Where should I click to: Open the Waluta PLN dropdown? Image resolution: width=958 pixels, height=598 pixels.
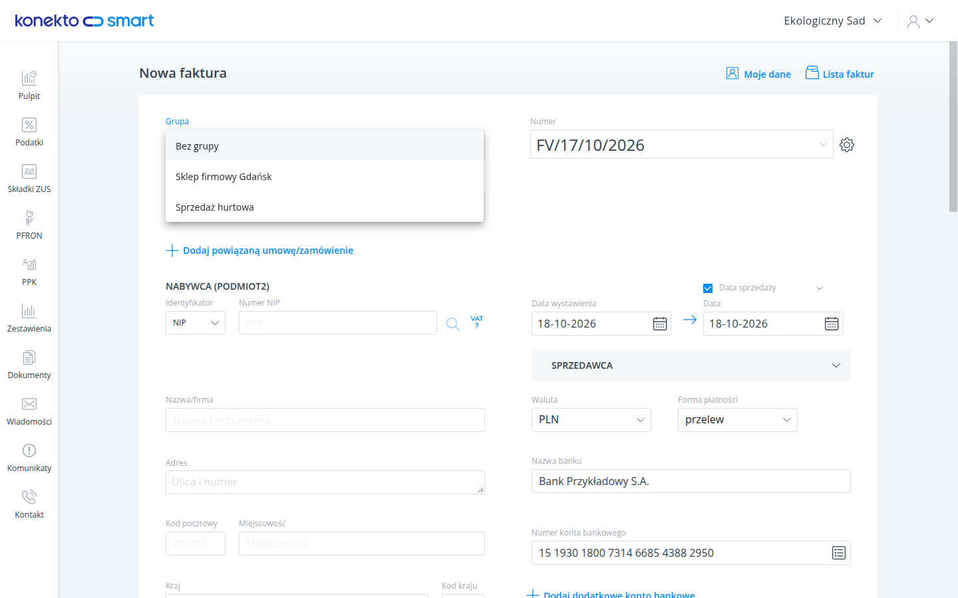(x=591, y=420)
